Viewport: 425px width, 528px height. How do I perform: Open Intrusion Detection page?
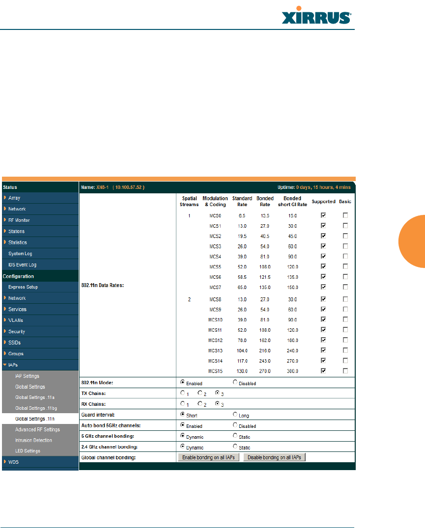[33, 440]
